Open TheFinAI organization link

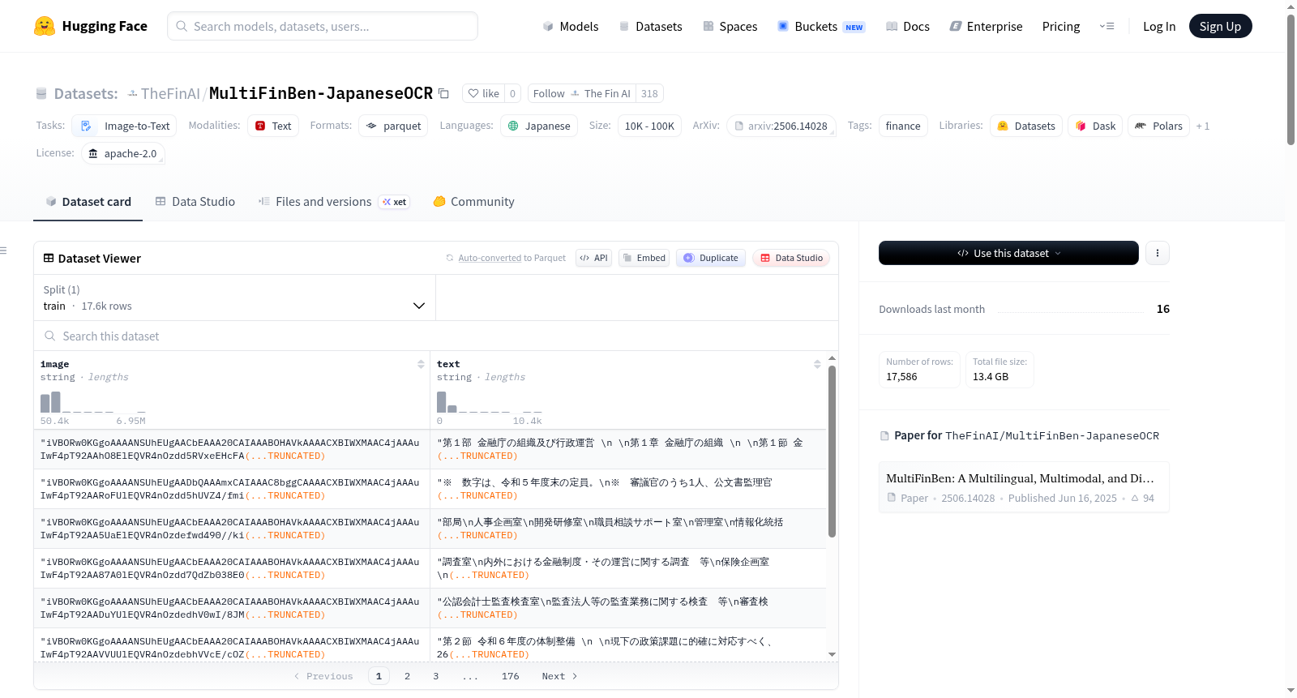(x=170, y=93)
